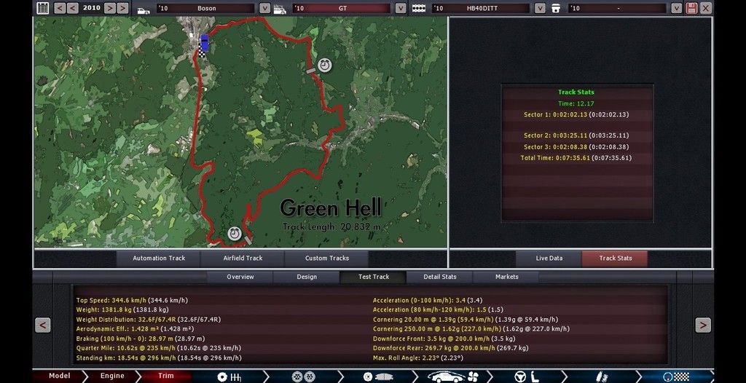
Task: Click the Weight Distribution 32.6F/67.4R stat
Action: pos(148,320)
